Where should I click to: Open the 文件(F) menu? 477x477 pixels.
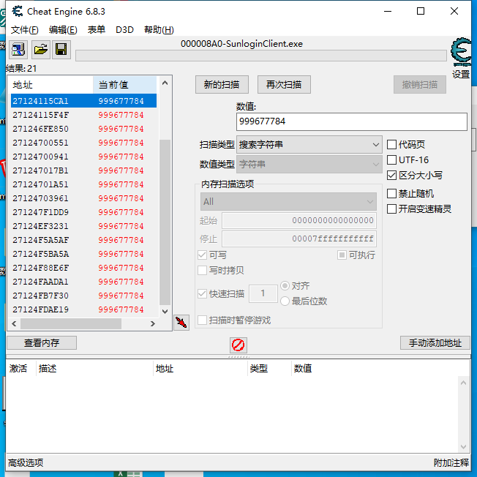click(x=25, y=30)
